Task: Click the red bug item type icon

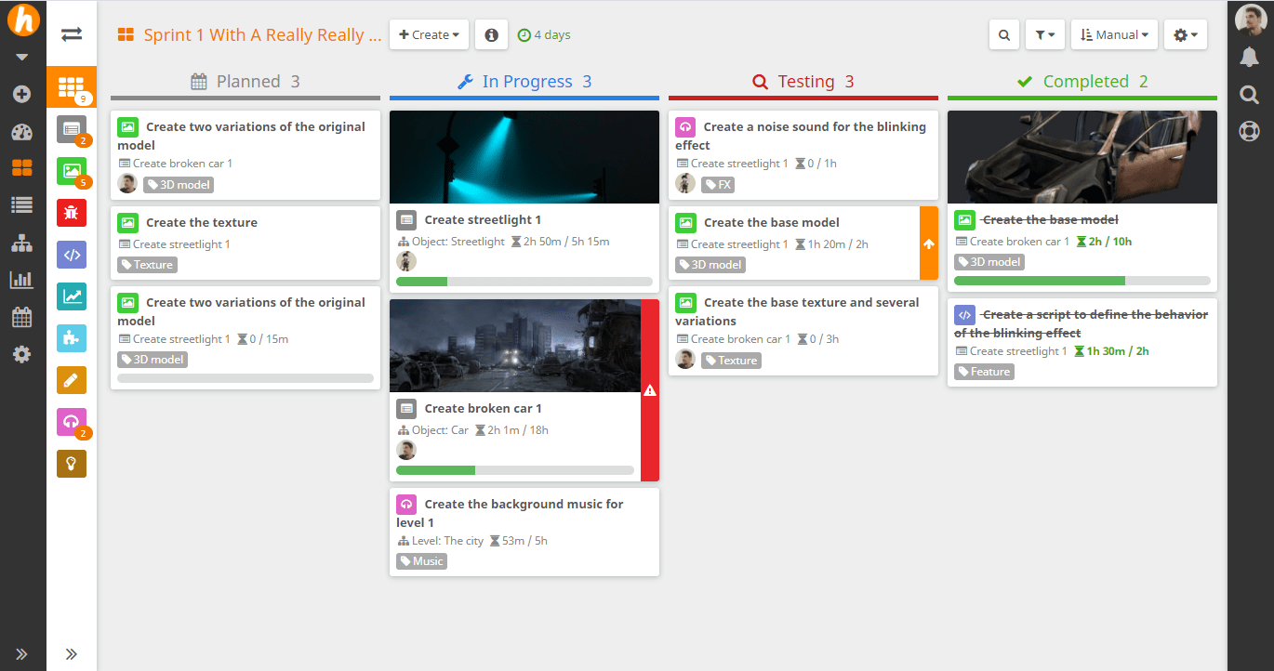Action: [x=72, y=213]
